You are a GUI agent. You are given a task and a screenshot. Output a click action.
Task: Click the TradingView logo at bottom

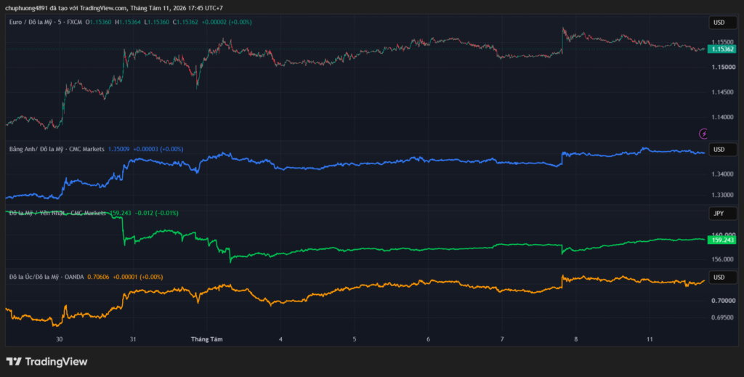click(x=46, y=362)
